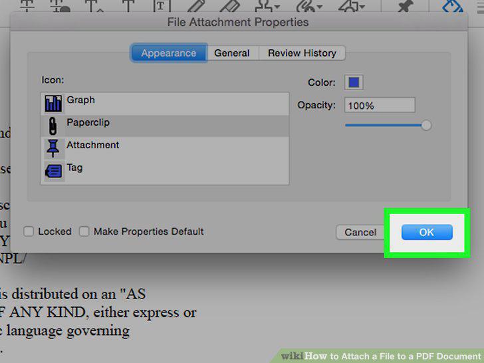Check Make Properties Default
484x363 pixels.
tap(84, 231)
